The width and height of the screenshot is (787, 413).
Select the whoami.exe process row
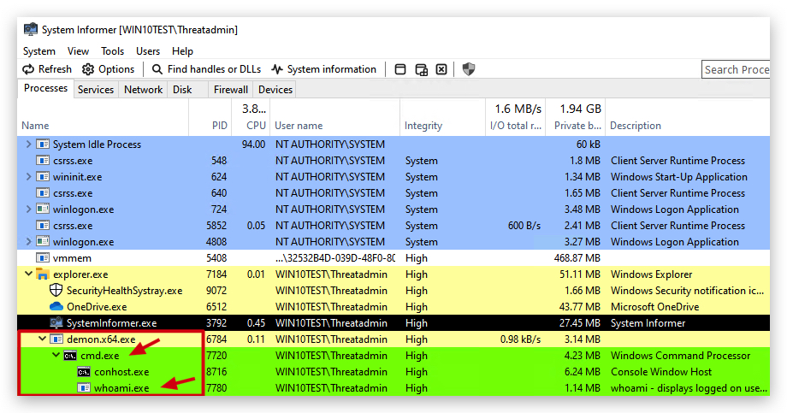[393, 388]
